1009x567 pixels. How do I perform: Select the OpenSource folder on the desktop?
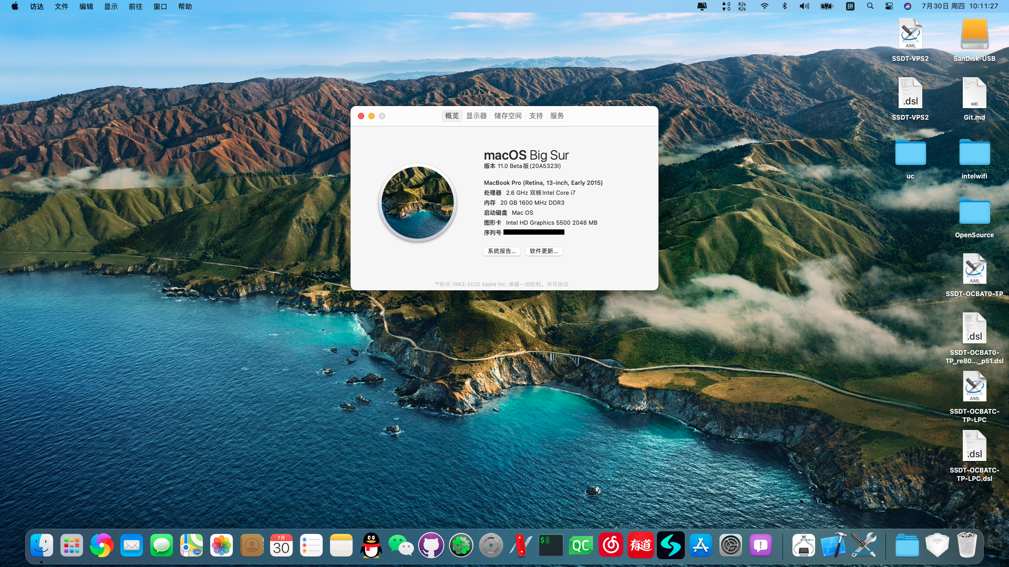(x=974, y=216)
